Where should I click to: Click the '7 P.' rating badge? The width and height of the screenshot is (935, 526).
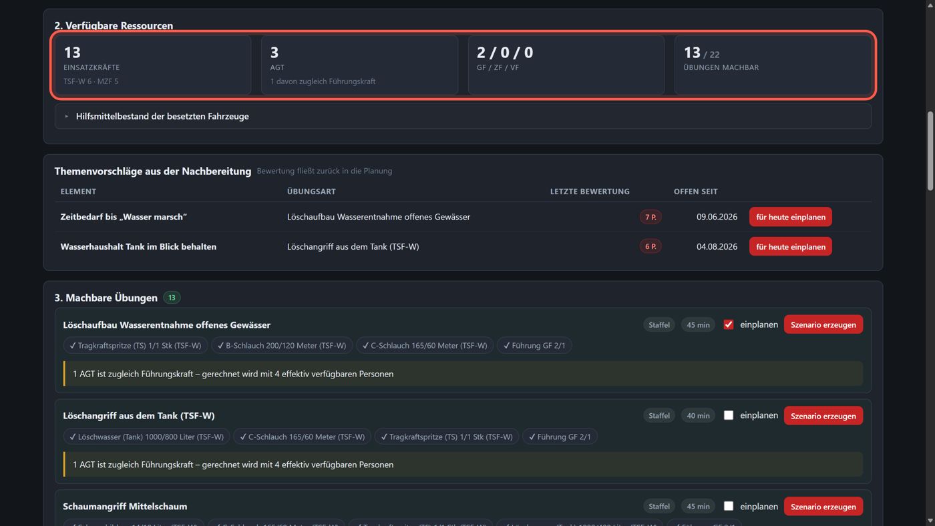click(x=650, y=217)
